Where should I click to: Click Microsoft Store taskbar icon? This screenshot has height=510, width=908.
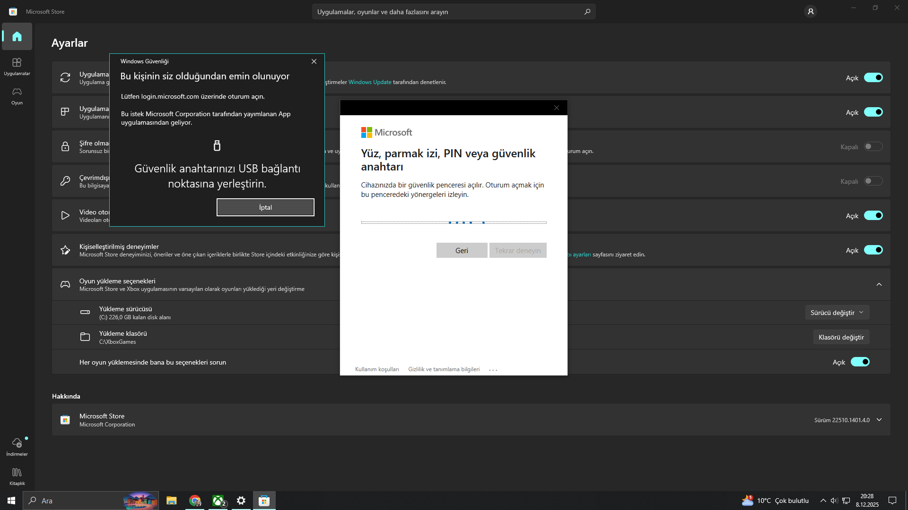point(264,501)
